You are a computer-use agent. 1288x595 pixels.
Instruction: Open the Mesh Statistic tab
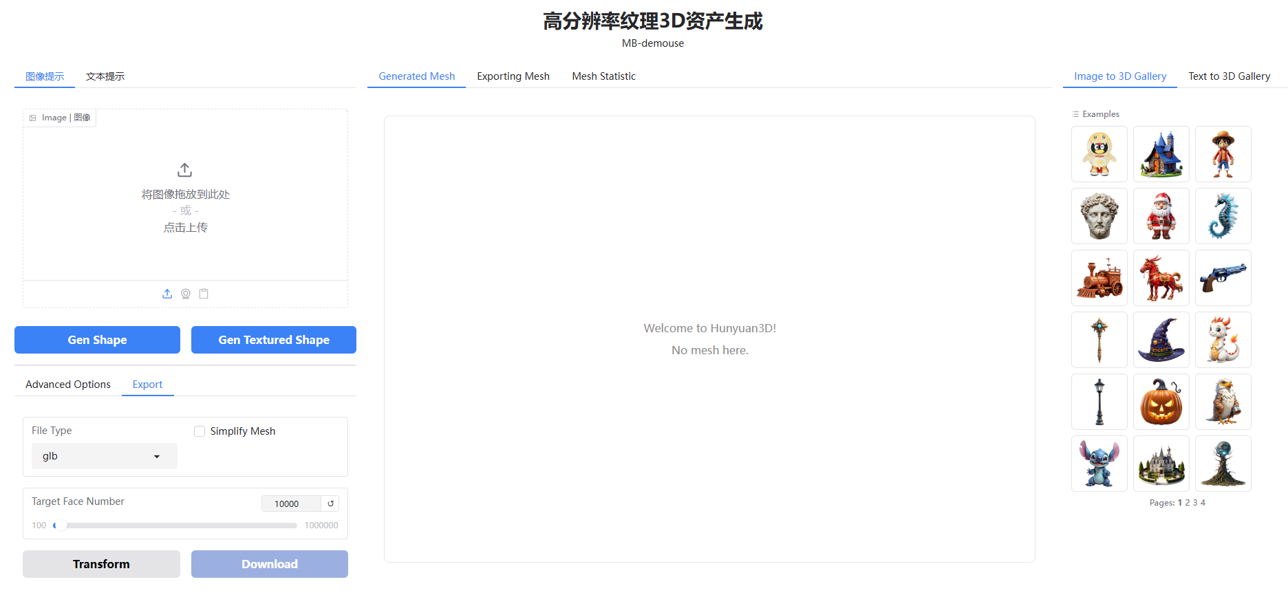pyautogui.click(x=603, y=76)
